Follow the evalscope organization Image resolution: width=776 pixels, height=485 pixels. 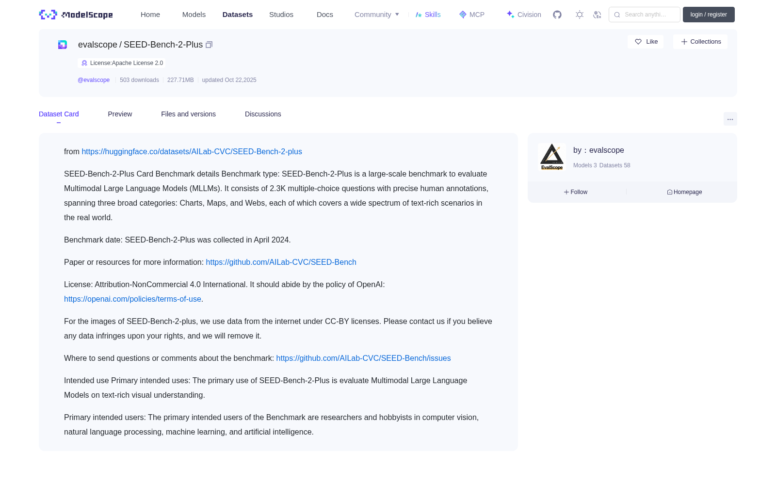point(576,192)
